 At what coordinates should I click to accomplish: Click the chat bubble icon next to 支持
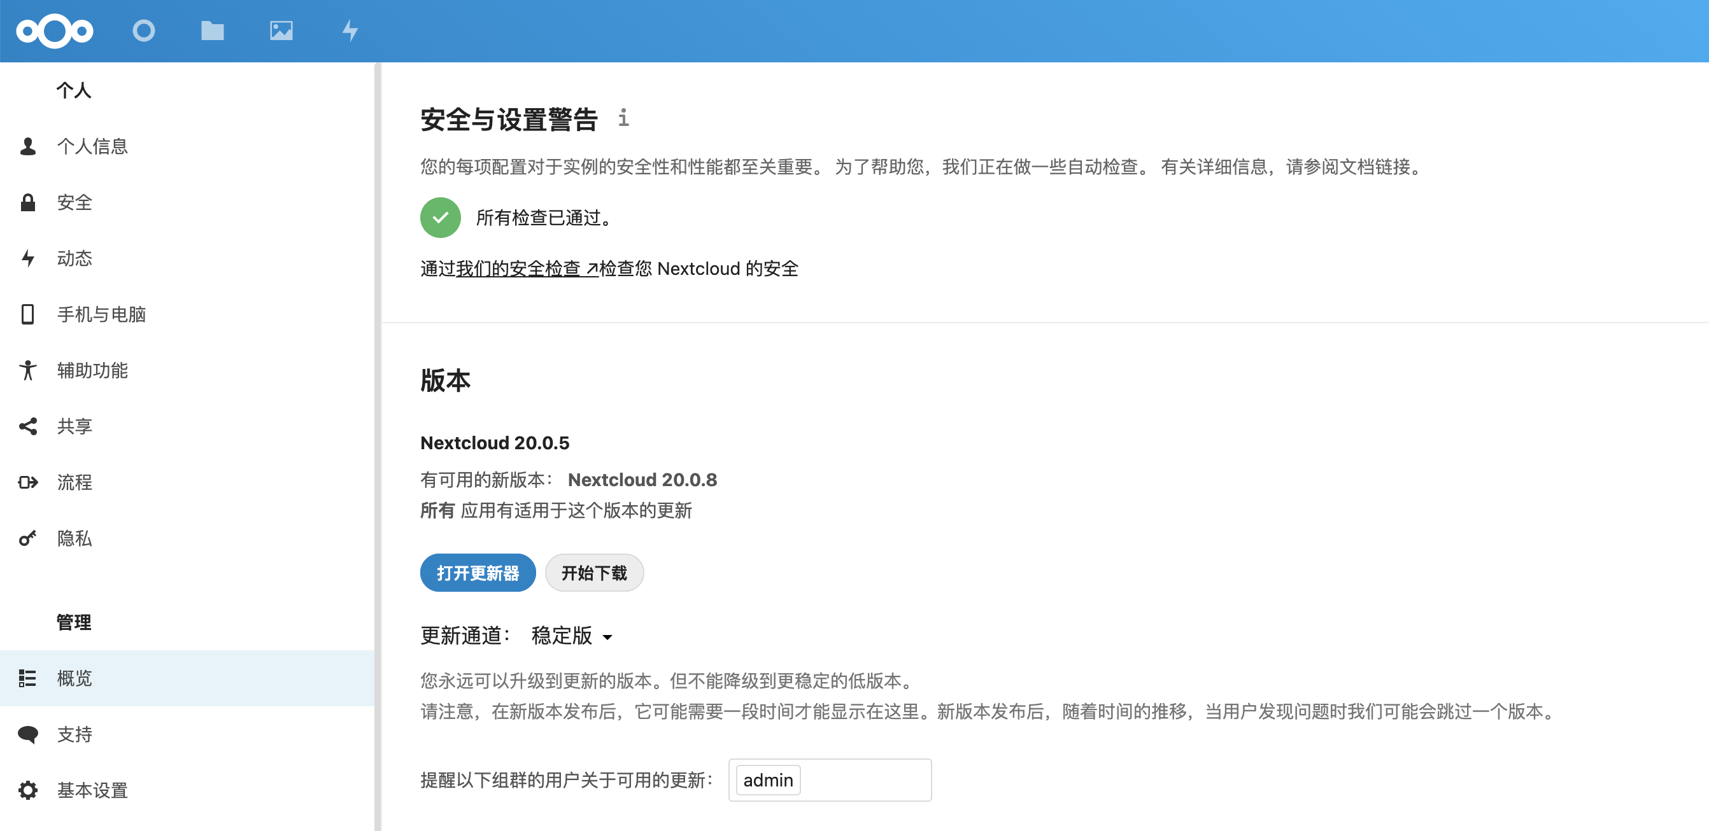coord(28,734)
